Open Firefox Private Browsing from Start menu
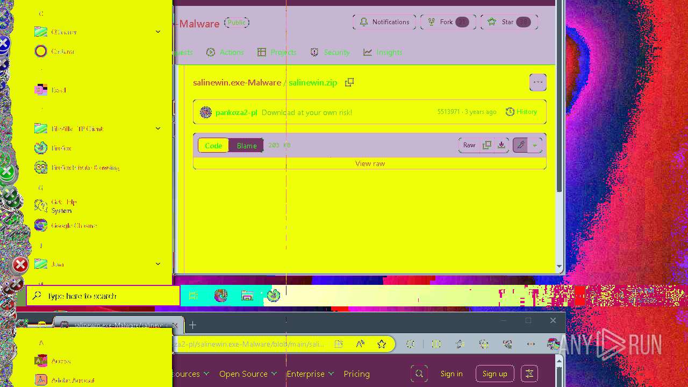Image resolution: width=688 pixels, height=387 pixels. (x=97, y=167)
